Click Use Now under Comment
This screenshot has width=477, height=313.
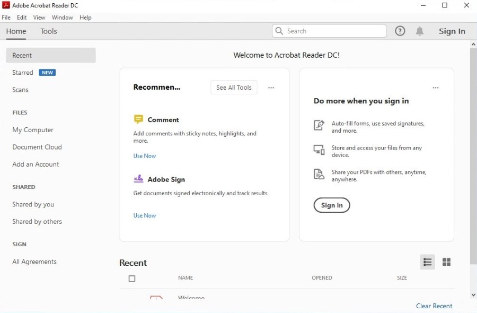pyautogui.click(x=145, y=156)
